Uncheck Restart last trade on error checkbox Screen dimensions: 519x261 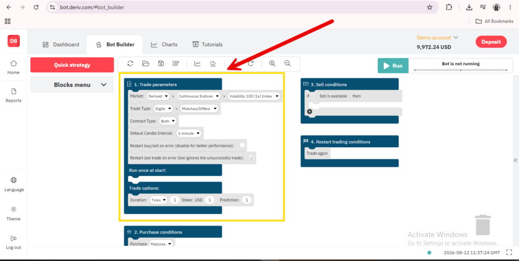pyautogui.click(x=251, y=158)
